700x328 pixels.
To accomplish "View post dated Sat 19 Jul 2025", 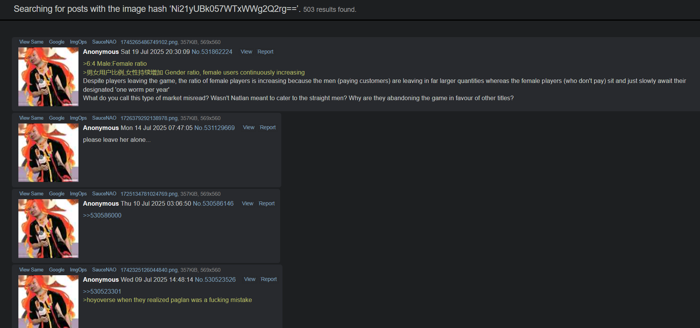I will (246, 52).
